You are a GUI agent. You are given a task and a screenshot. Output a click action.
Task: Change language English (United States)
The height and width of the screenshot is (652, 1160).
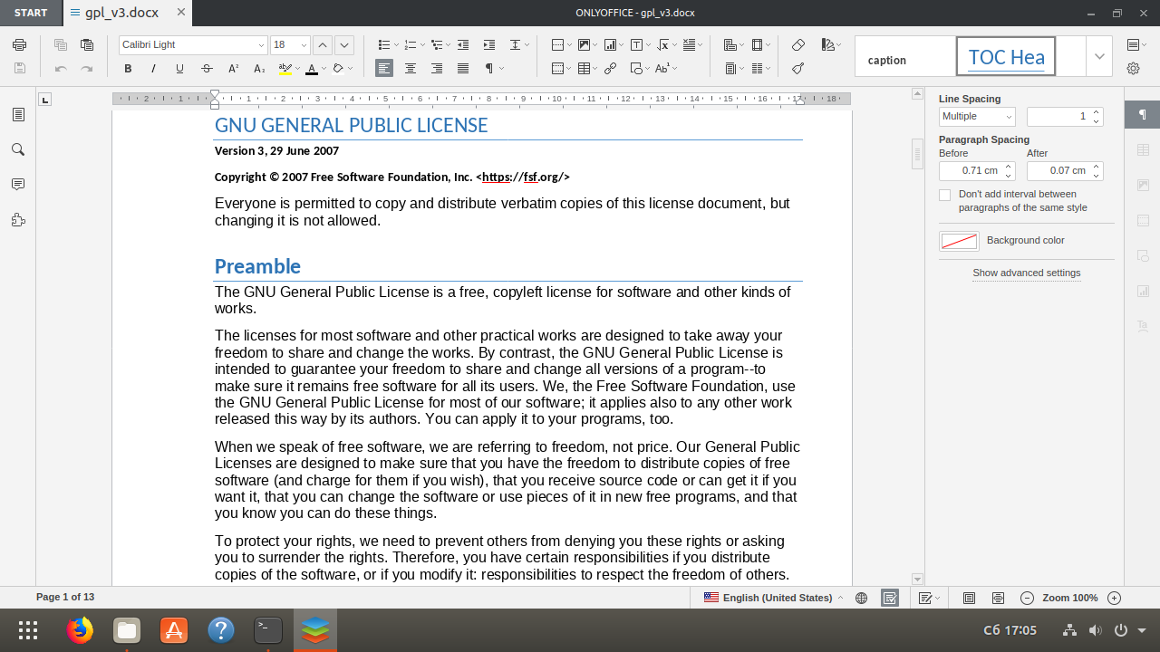[x=774, y=598]
